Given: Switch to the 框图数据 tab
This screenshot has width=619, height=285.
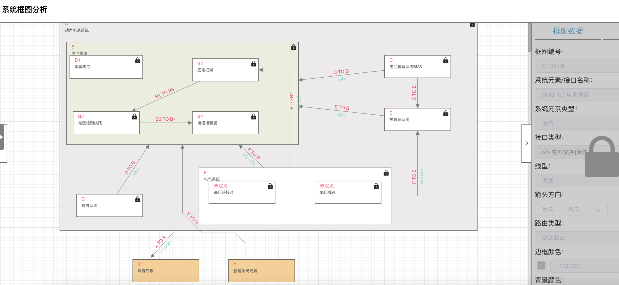Looking at the screenshot, I should (x=568, y=31).
